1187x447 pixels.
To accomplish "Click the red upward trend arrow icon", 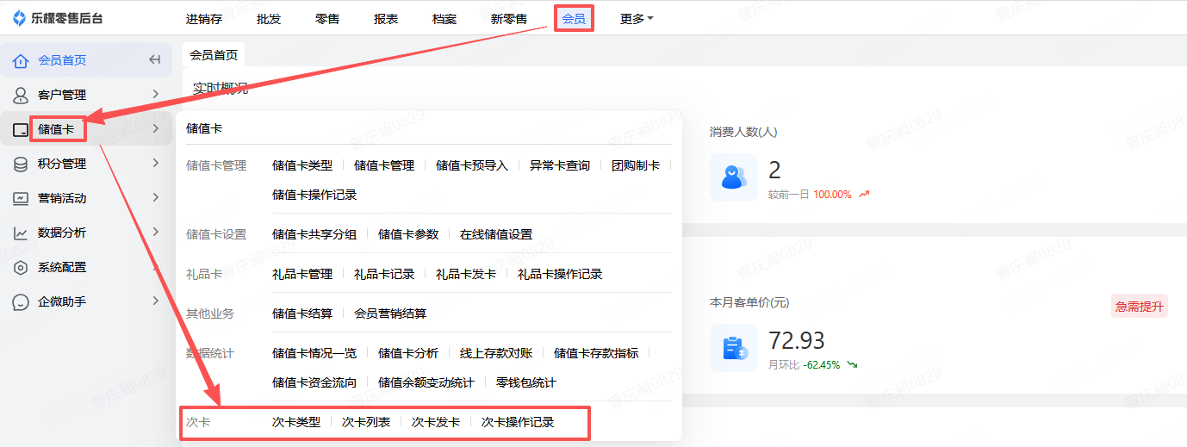I will coord(864,195).
